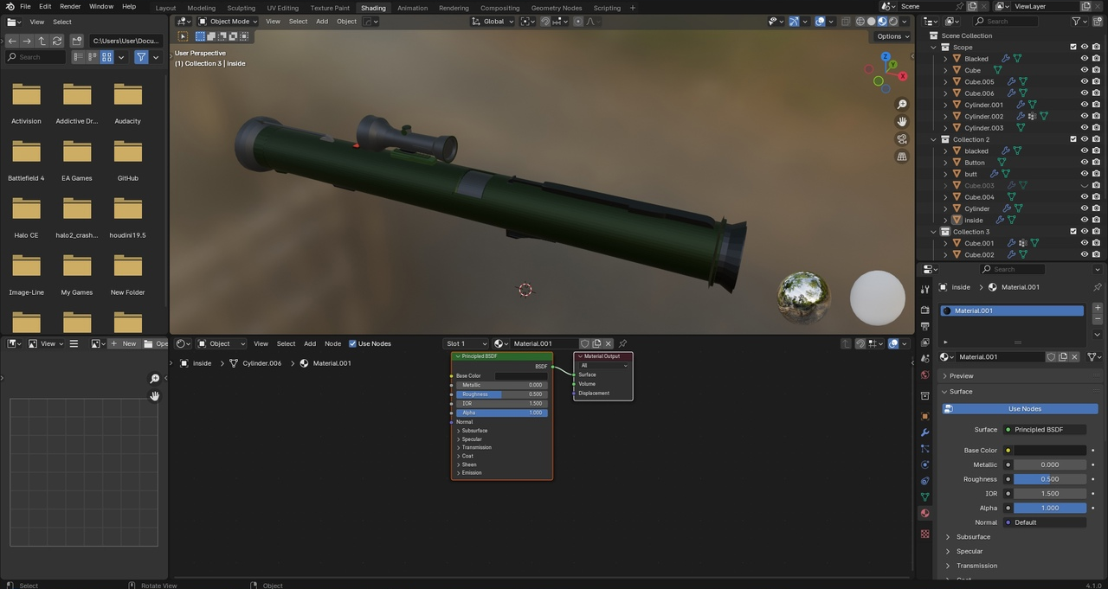Pin the node editor material

(x=622, y=343)
